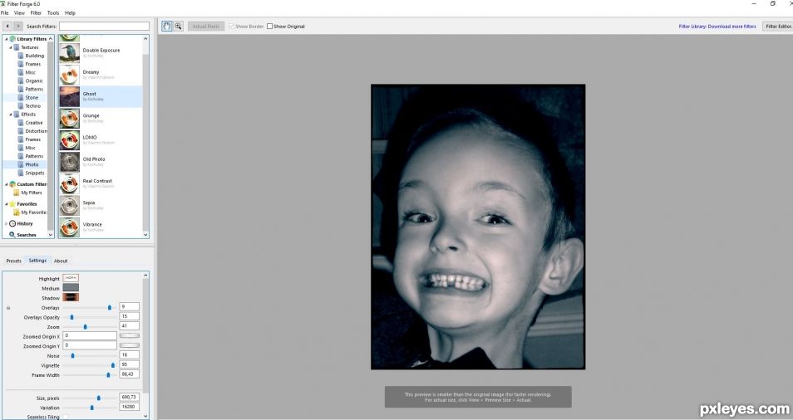Click the lock icon beside Overlays

[8, 307]
